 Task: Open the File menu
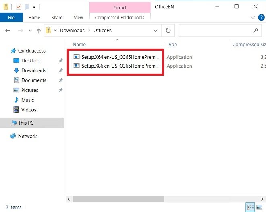[x=11, y=17]
